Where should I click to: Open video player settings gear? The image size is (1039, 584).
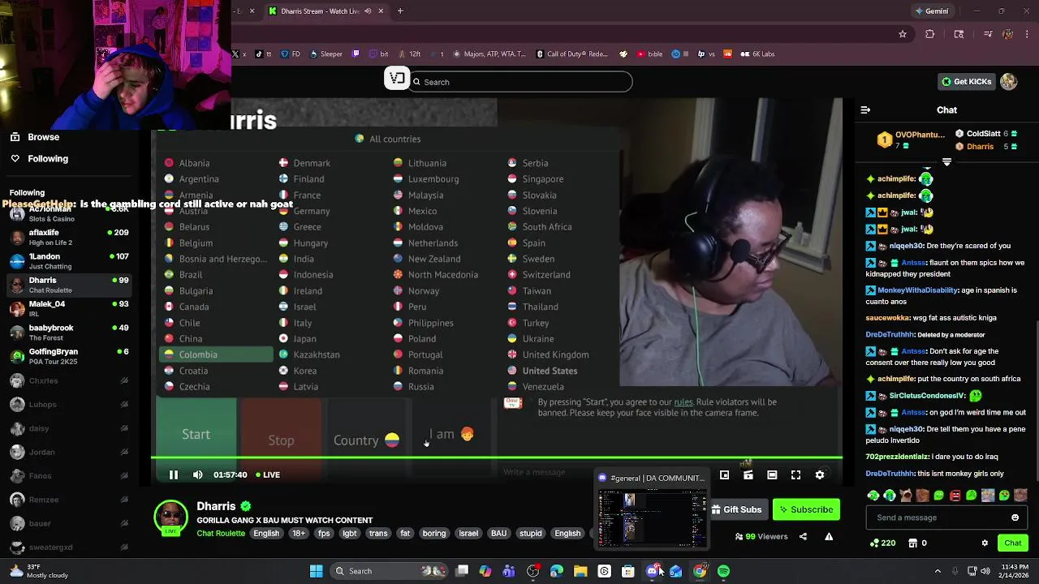pyautogui.click(x=820, y=475)
